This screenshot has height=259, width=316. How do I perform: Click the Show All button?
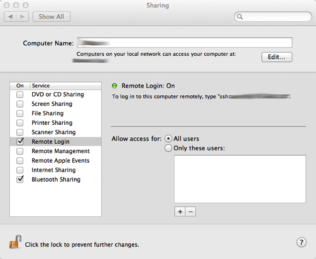52,16
